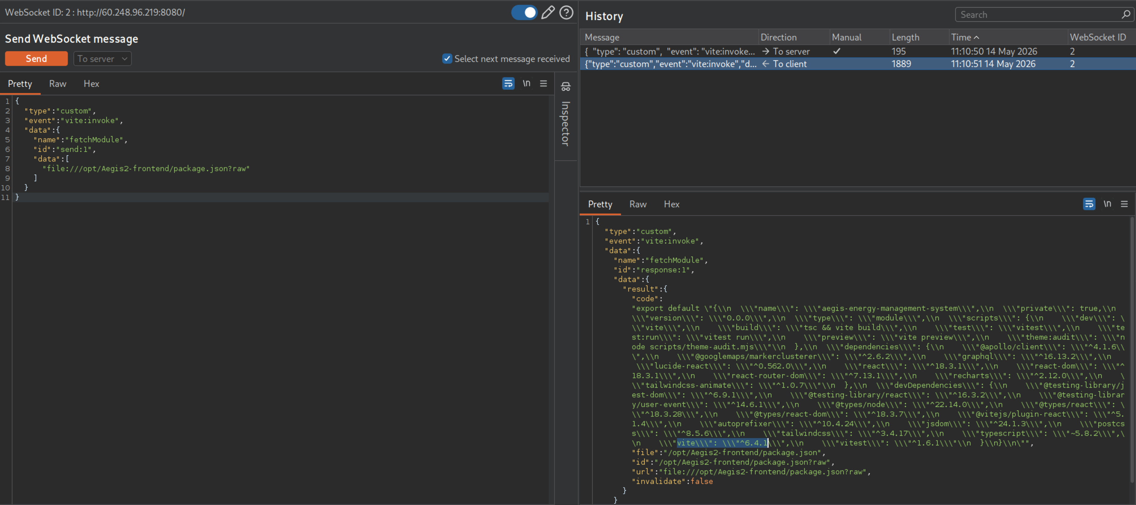Switch the send editor to the Raw tab

pos(58,84)
